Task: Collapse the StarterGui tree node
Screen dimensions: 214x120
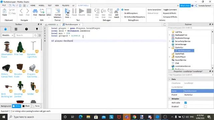Action: coord(170,47)
